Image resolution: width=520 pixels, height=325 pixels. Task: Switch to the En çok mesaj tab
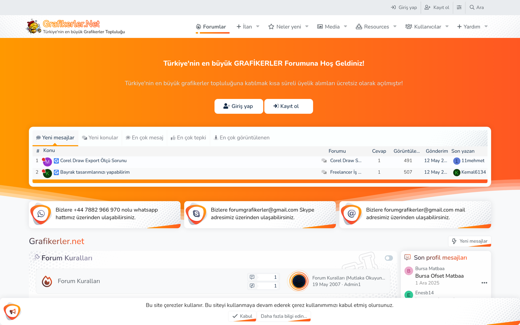coord(144,138)
